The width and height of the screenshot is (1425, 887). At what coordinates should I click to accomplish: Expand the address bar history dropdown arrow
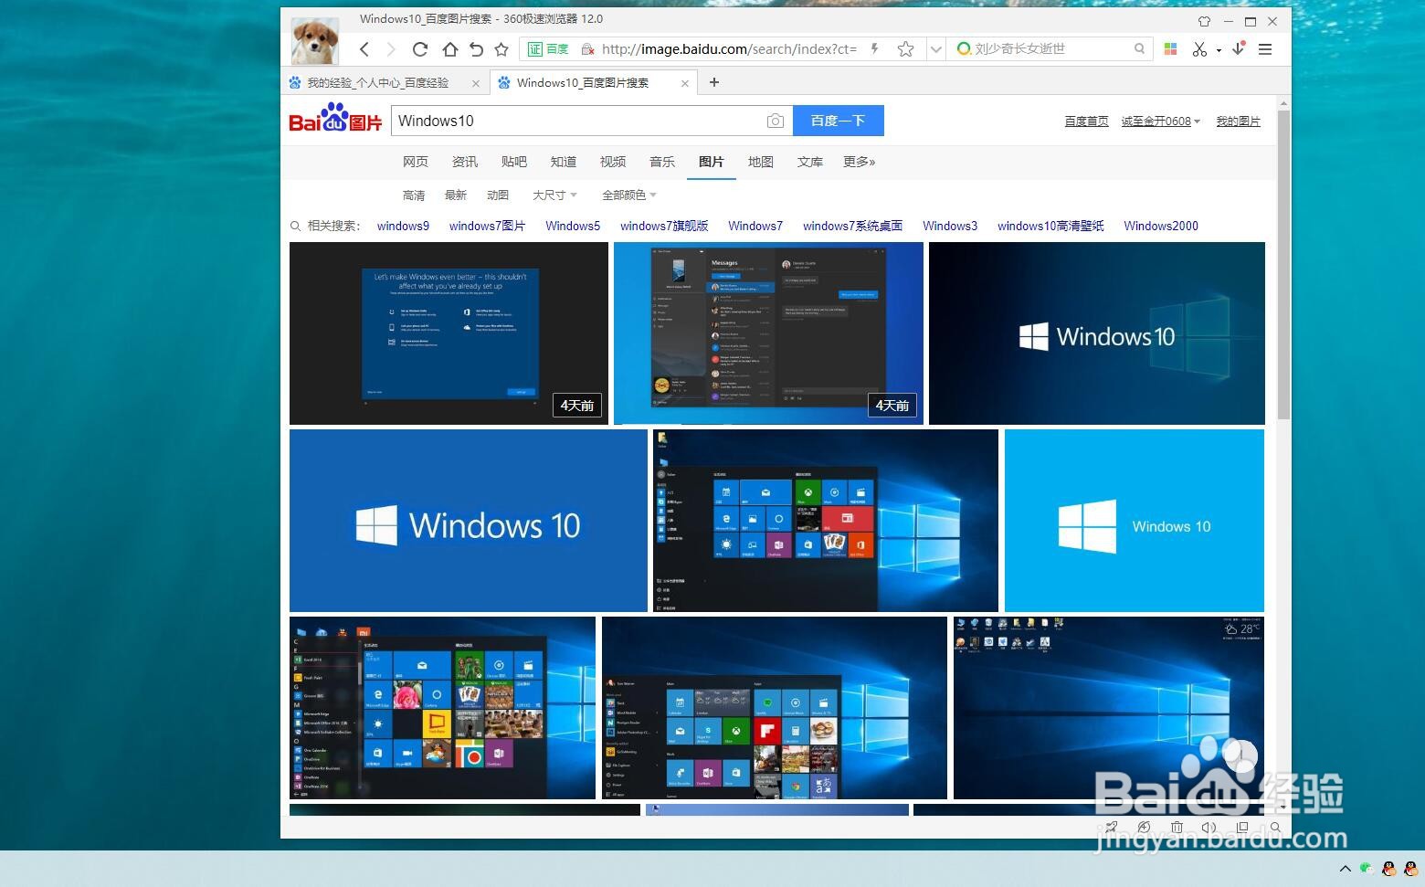(x=935, y=49)
